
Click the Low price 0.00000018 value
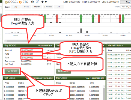113,2
